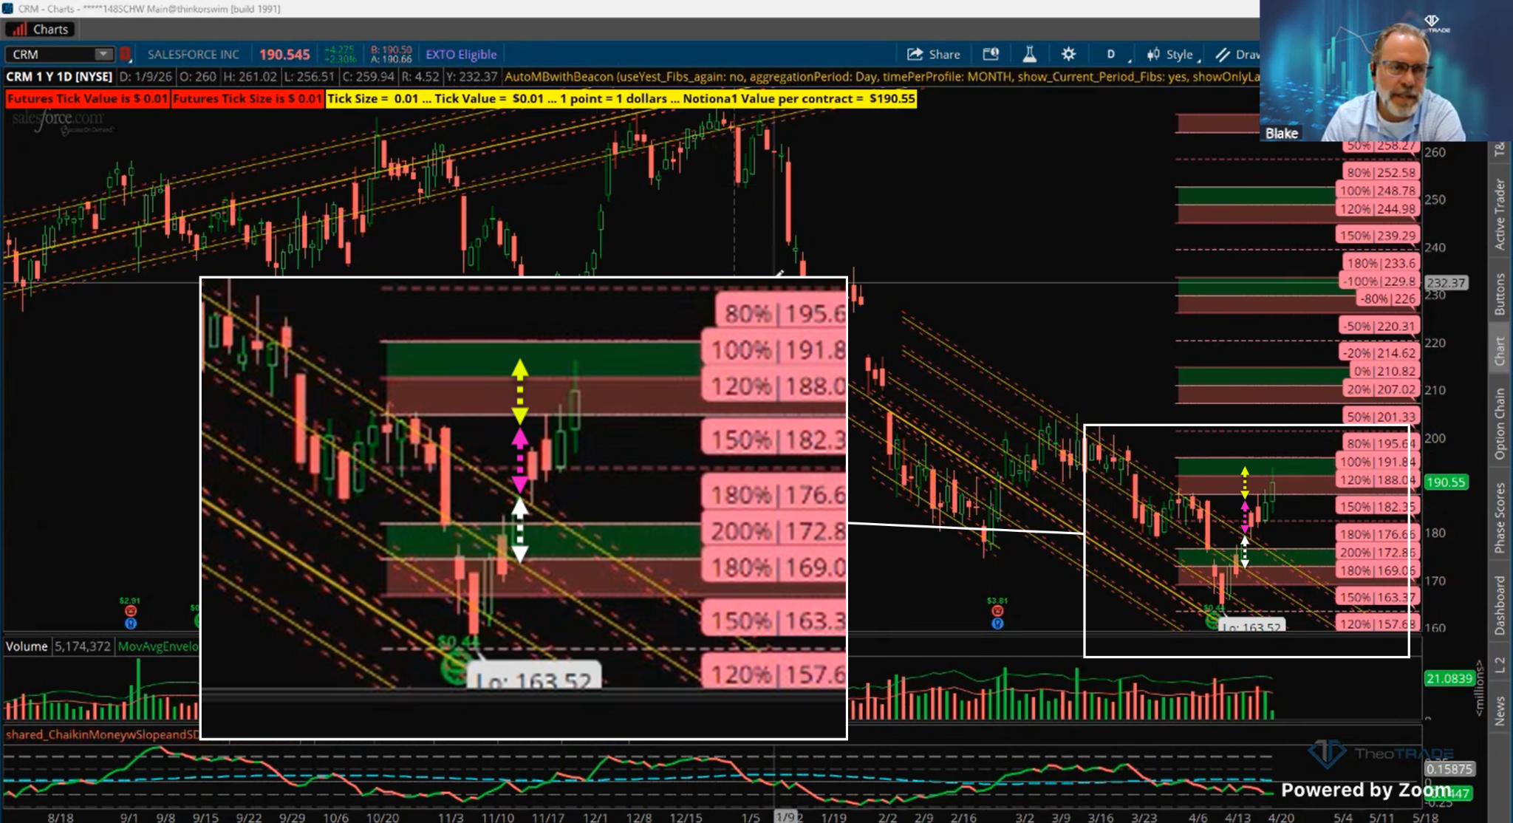The width and height of the screenshot is (1513, 823).
Task: Open studies via the flask icon
Action: pyautogui.click(x=1029, y=54)
